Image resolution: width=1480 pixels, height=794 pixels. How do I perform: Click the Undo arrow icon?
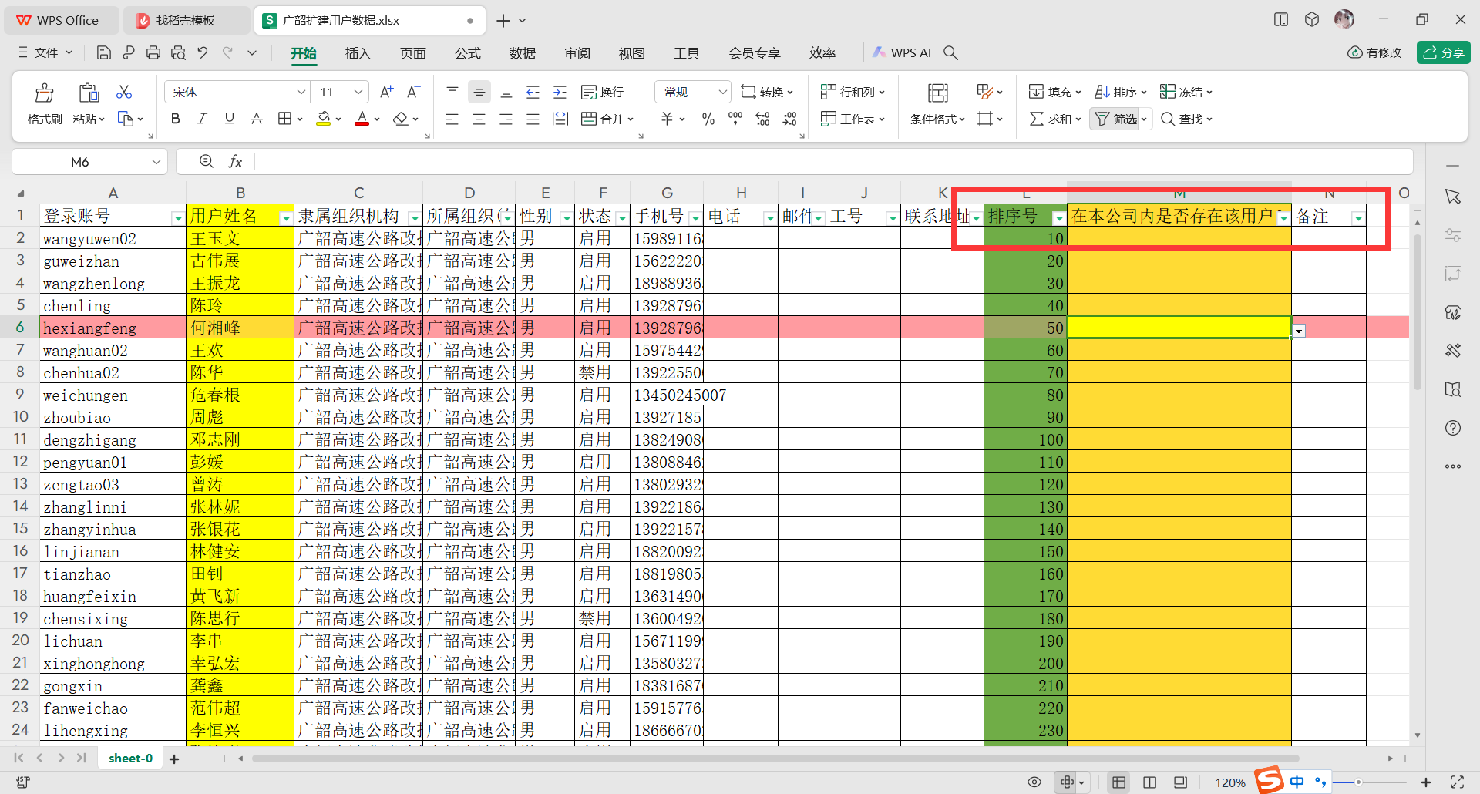tap(203, 52)
